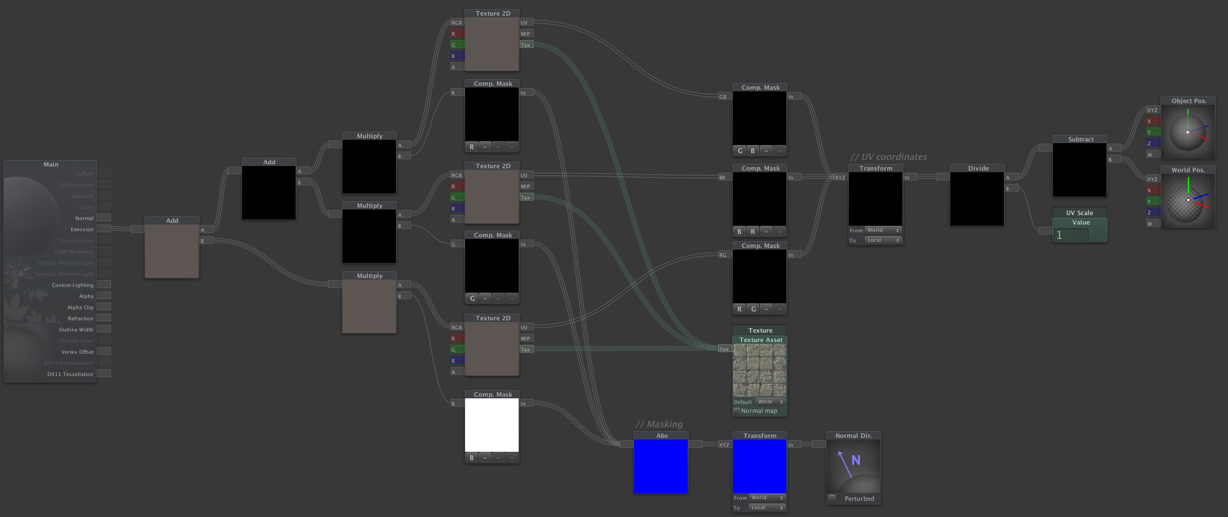This screenshot has height=517, width=1228.
Task: Select the Divide node title bar
Action: (978, 168)
